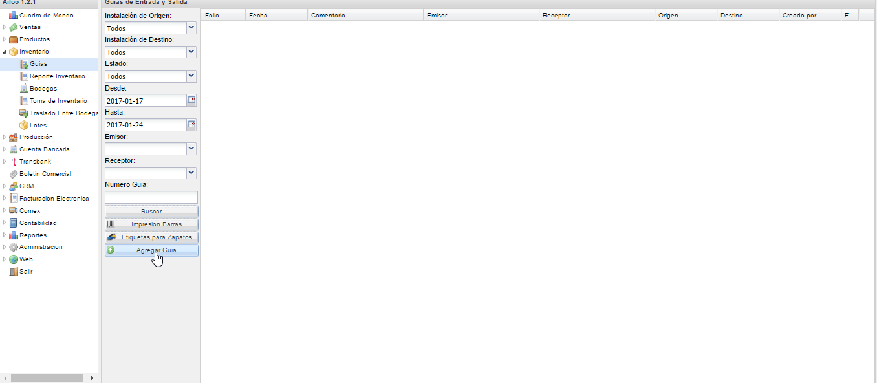The width and height of the screenshot is (877, 383).
Task: Click the Ventas money icon
Action: pos(14,27)
